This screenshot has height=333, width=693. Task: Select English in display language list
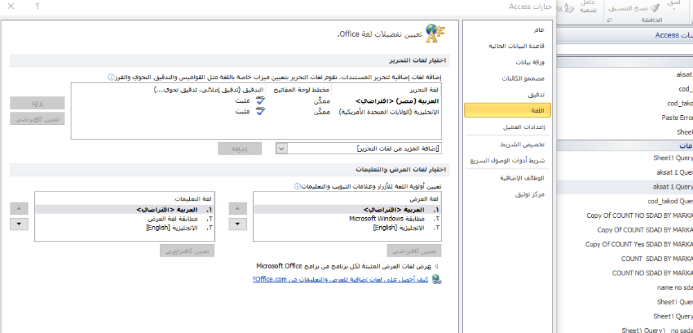[x=347, y=228]
